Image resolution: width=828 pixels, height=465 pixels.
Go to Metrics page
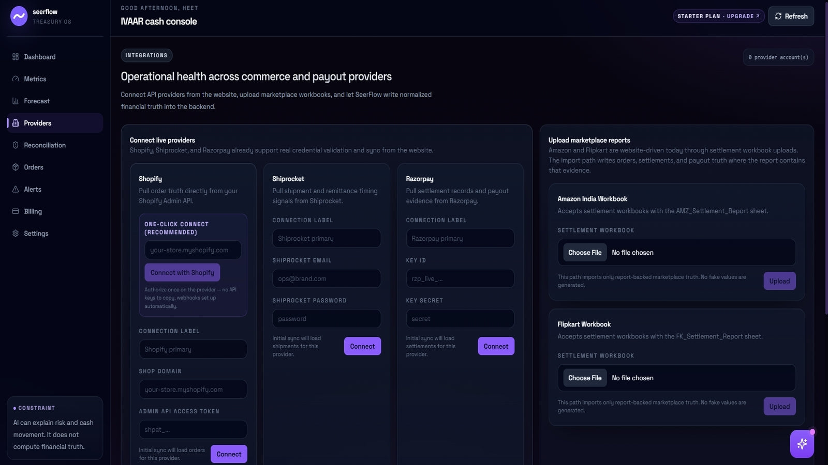[55, 79]
